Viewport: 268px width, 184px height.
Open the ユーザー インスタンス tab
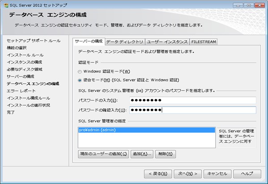tap(167, 42)
